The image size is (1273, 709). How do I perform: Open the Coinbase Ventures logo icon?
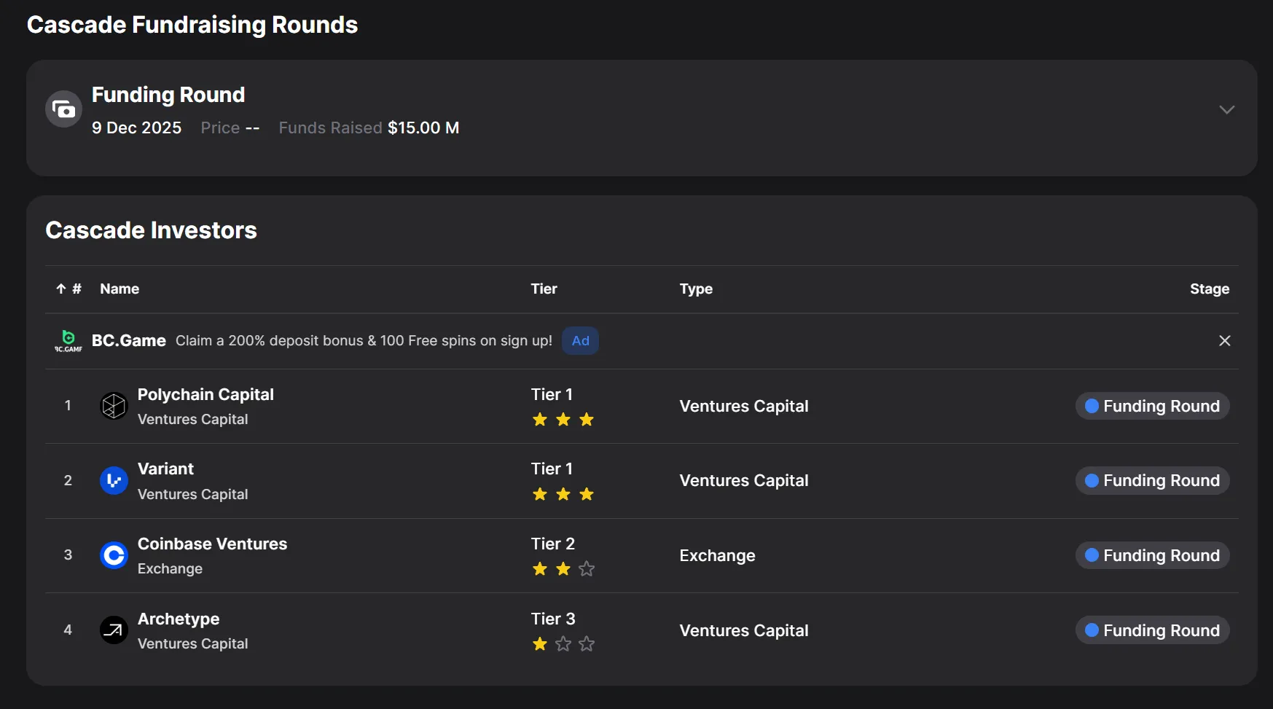click(x=114, y=555)
